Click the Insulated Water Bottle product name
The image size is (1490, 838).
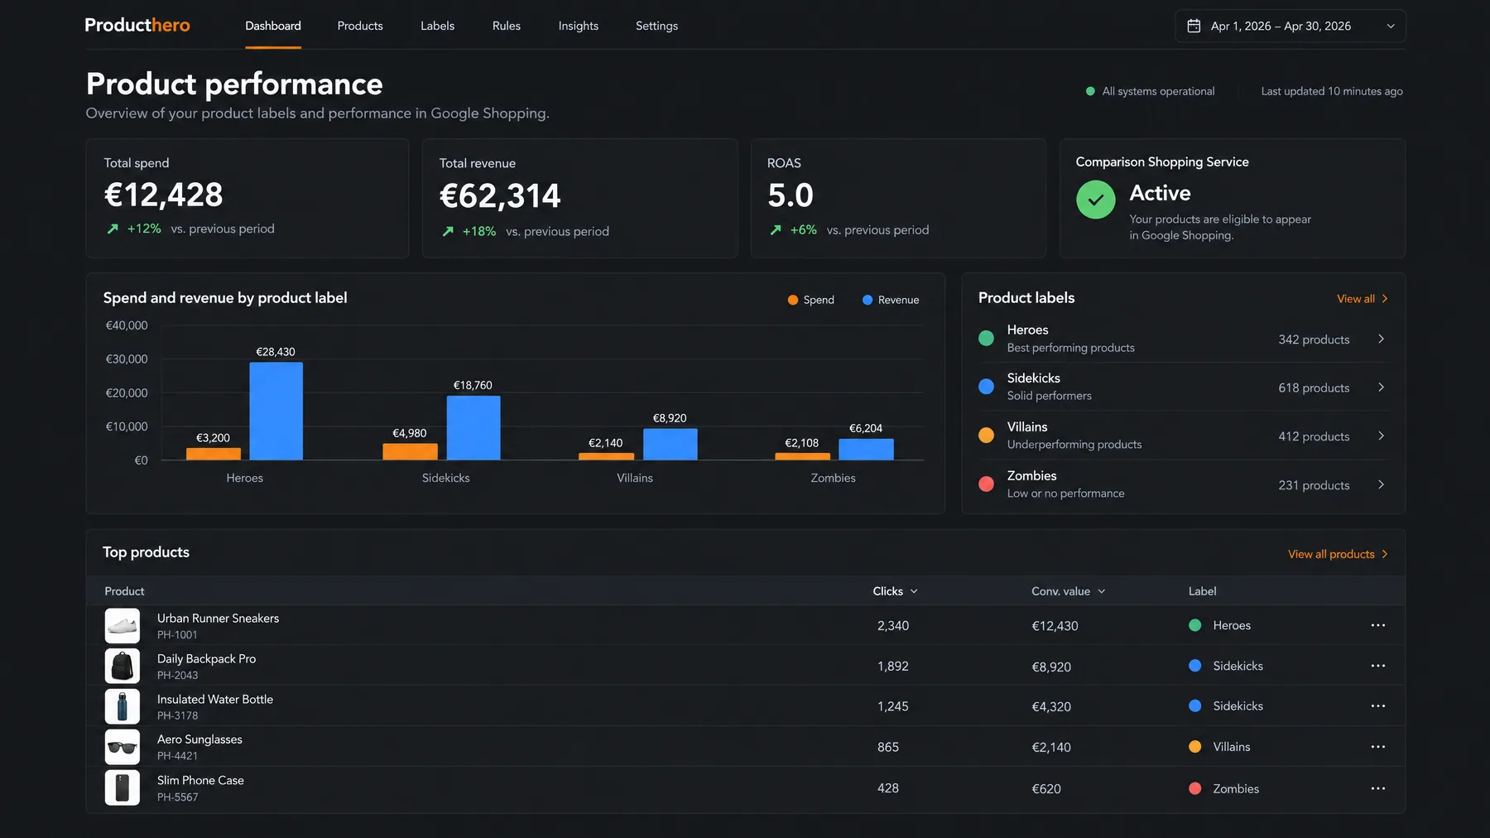point(215,699)
